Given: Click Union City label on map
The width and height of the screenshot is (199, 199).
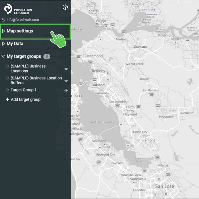Looking at the screenshot, I should 140,132.
